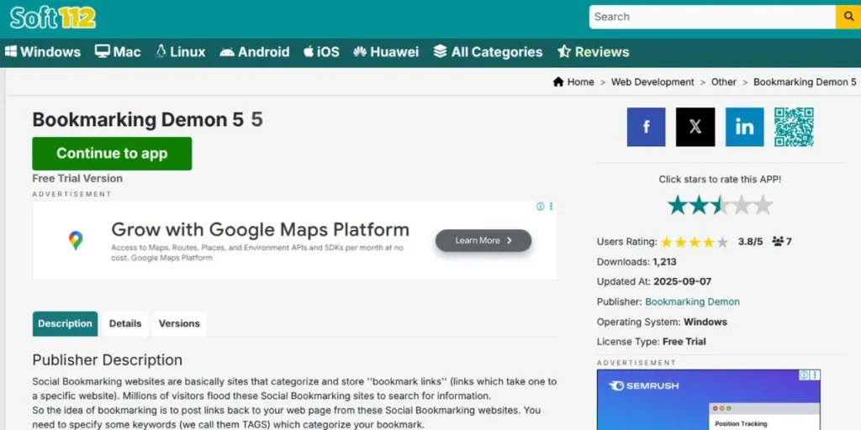Share the page on LinkedIn

point(744,127)
